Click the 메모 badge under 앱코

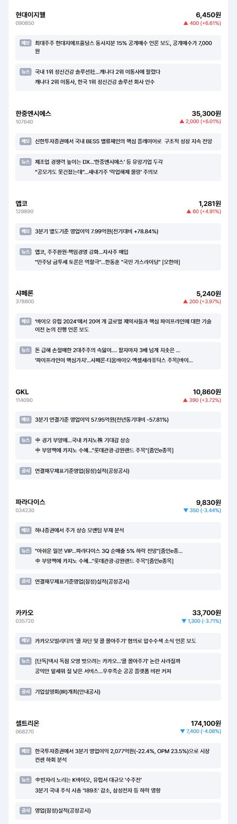pyautogui.click(x=26, y=231)
